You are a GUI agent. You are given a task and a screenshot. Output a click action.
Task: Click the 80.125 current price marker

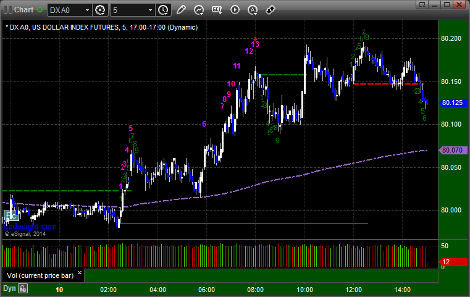(x=452, y=102)
